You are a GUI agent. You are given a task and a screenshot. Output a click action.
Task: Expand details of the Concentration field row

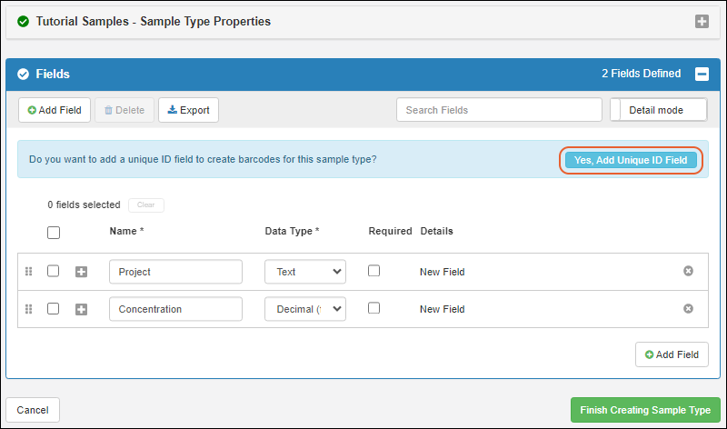[x=81, y=310]
